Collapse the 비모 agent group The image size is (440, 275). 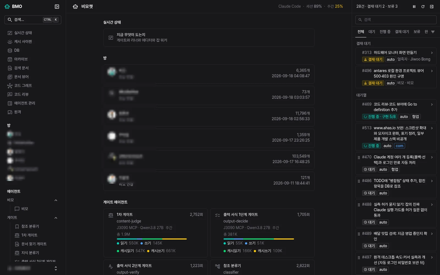(x=56, y=200)
